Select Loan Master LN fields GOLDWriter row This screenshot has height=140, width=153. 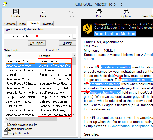tap(39, 70)
